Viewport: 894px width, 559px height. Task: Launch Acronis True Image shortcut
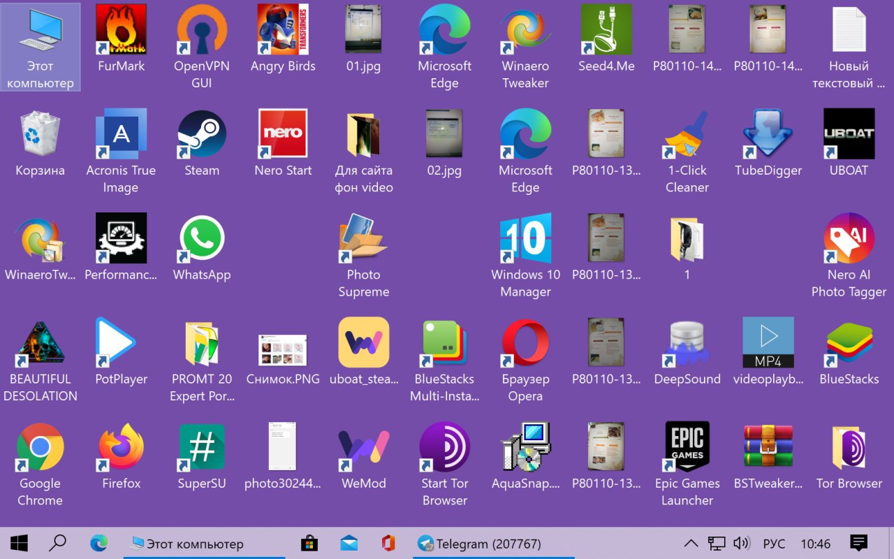pyautogui.click(x=121, y=134)
